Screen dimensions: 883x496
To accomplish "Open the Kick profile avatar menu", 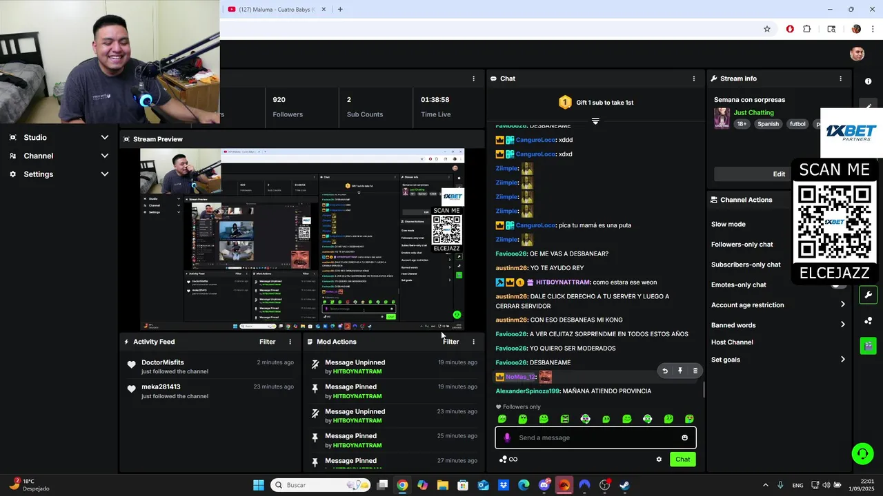I will click(857, 54).
